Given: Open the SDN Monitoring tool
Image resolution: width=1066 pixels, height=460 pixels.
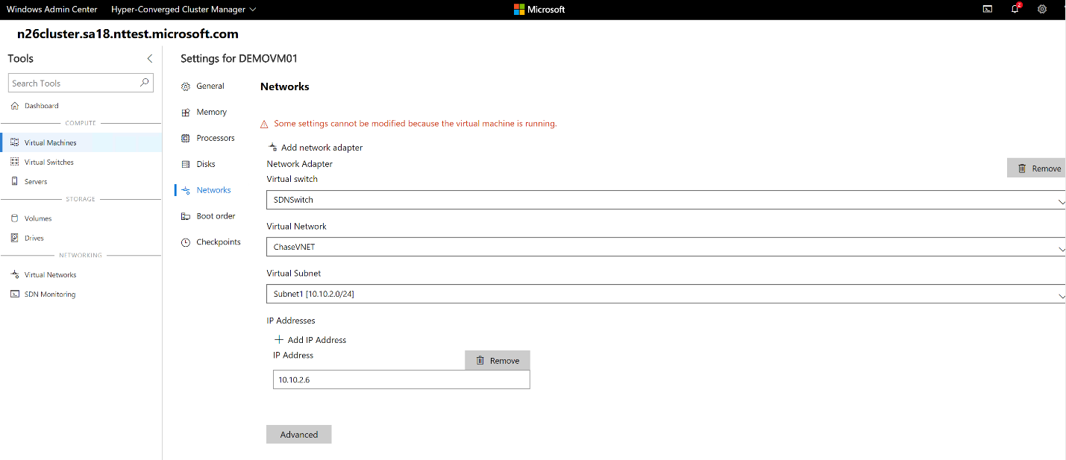Looking at the screenshot, I should pos(51,294).
